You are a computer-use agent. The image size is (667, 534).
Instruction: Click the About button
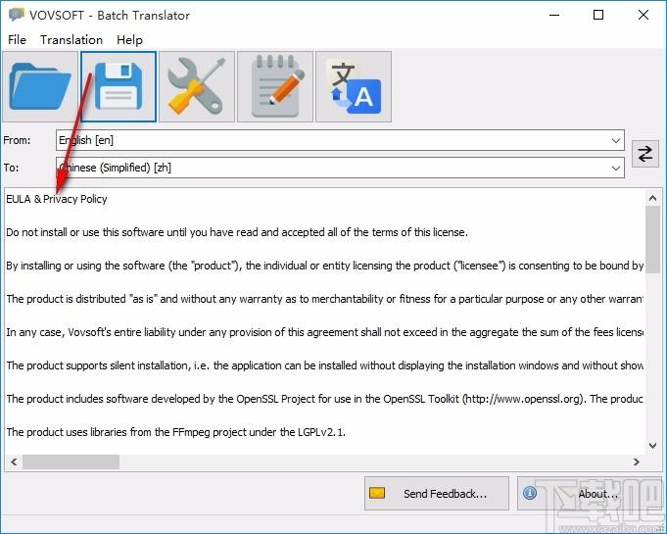(x=590, y=493)
